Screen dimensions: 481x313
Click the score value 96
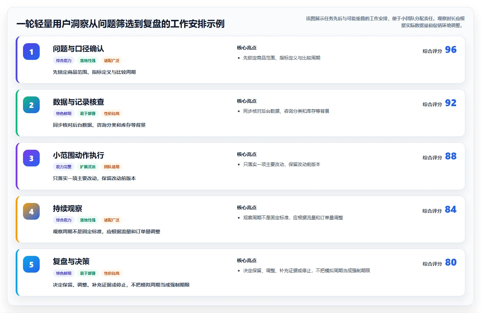coord(451,50)
